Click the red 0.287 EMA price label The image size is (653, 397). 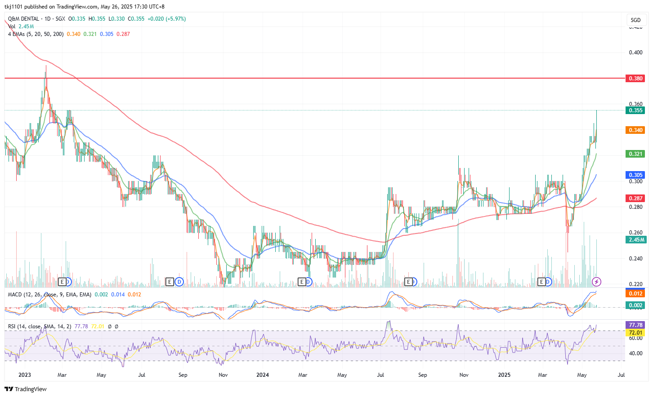[x=635, y=198]
